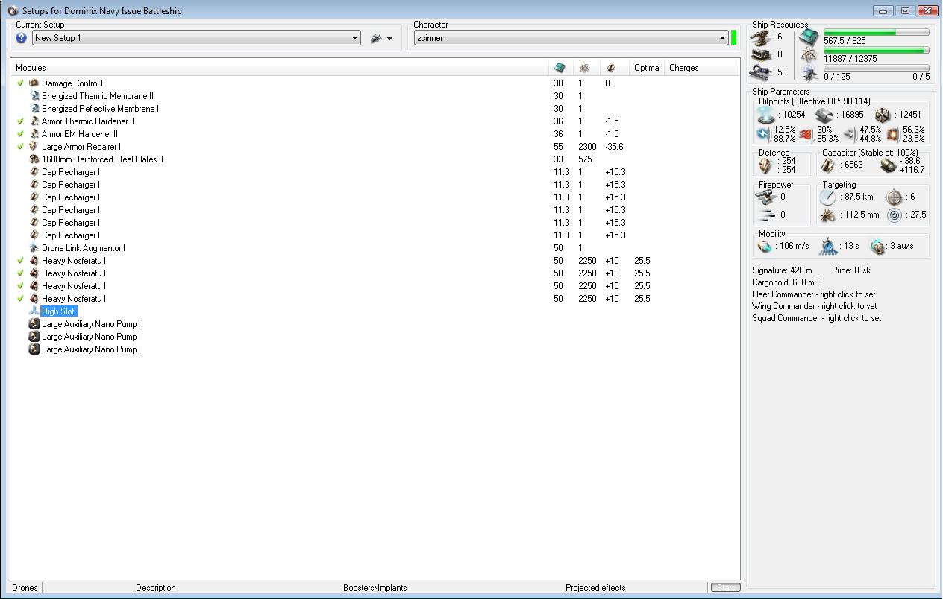This screenshot has width=943, height=599.
Task: Click the Large Armor Repairer II icon
Action: (x=34, y=147)
